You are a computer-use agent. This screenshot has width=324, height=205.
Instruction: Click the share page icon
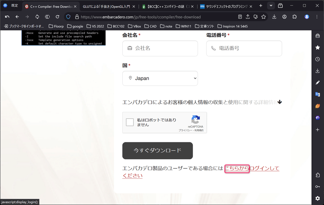click(248, 17)
